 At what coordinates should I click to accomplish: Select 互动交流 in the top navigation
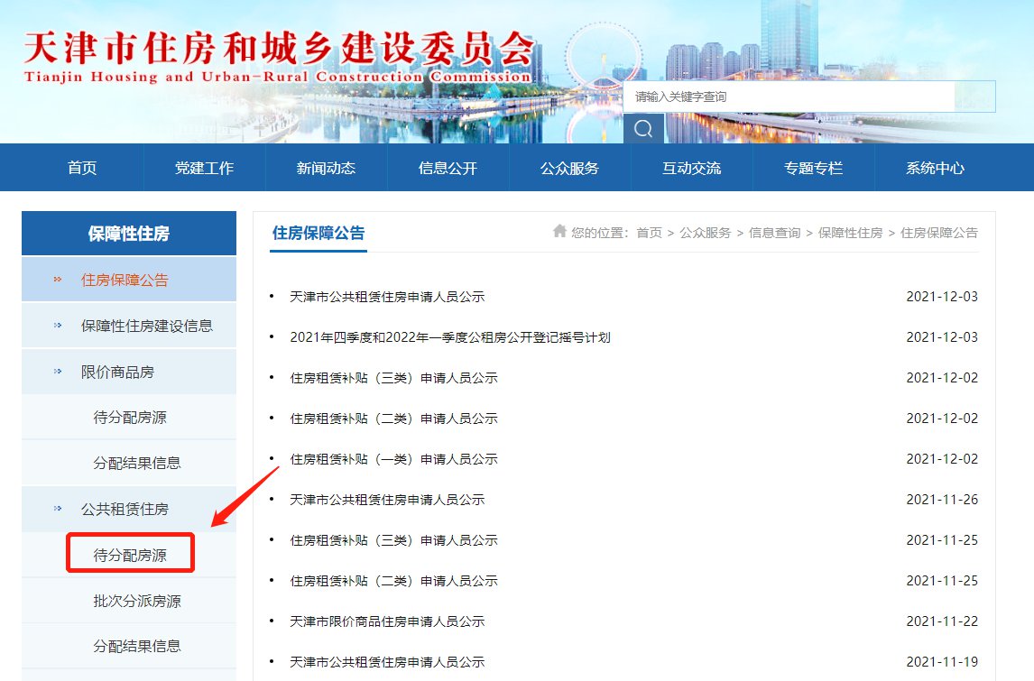[691, 168]
